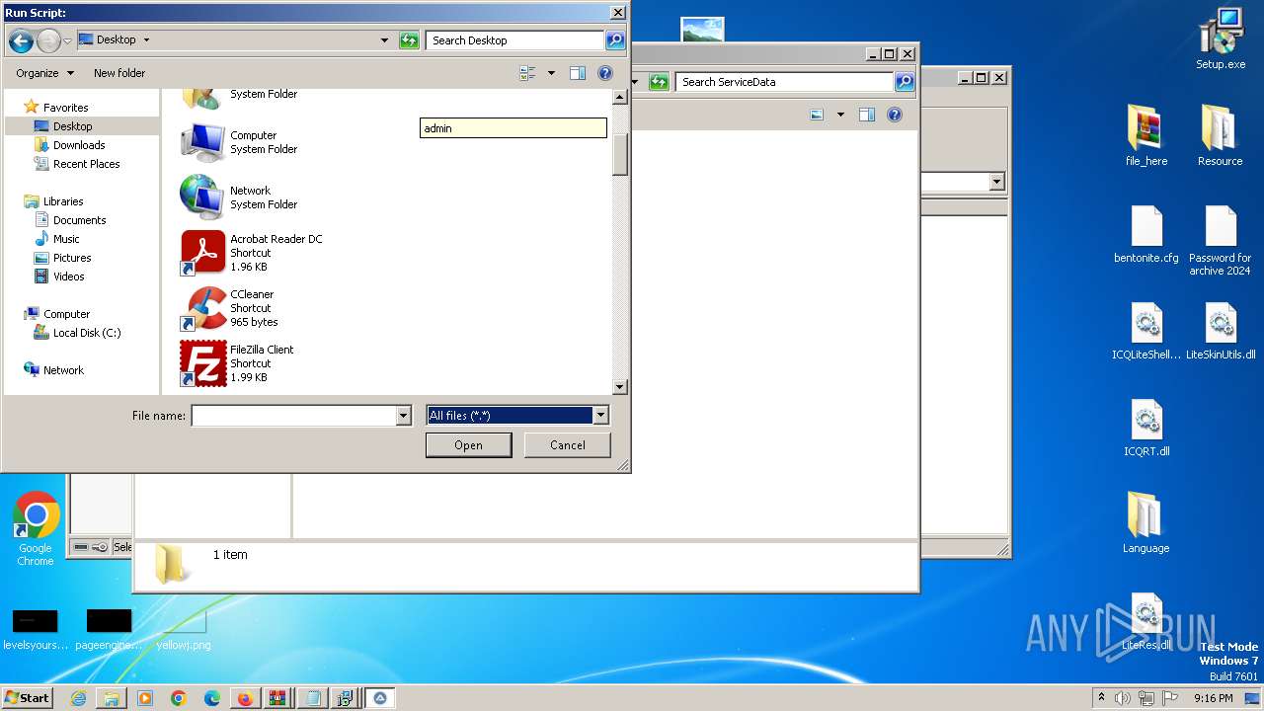Viewport: 1264px width, 711px height.
Task: Click the green Refresh button near Search Desktop
Action: point(409,40)
